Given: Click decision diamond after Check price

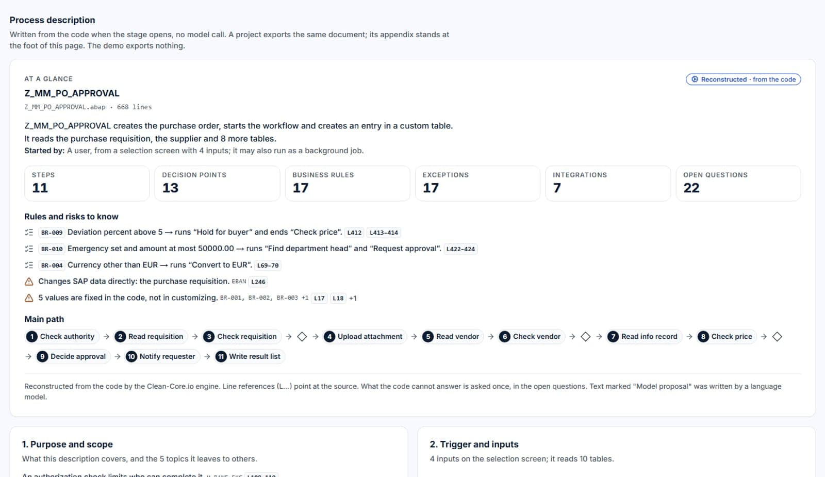Looking at the screenshot, I should tap(777, 337).
